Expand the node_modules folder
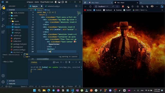The image size is (165, 93). point(9,13)
